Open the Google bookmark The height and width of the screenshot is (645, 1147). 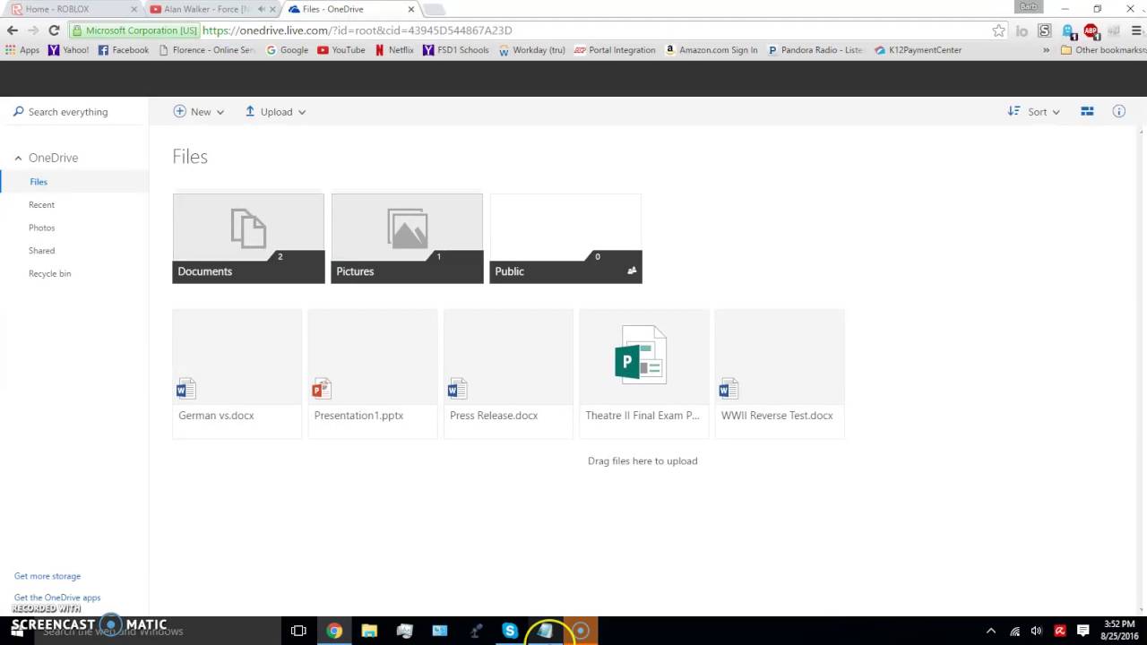(x=288, y=50)
